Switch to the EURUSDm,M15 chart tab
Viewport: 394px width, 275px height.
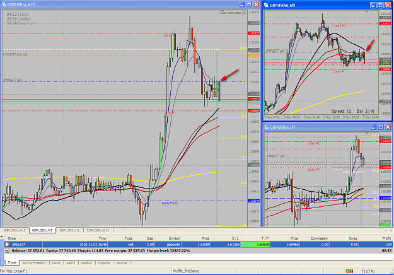pos(98,230)
